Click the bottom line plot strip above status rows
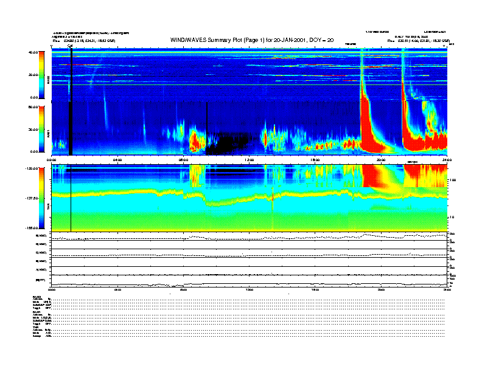This screenshot has width=482, height=372. (x=249, y=281)
